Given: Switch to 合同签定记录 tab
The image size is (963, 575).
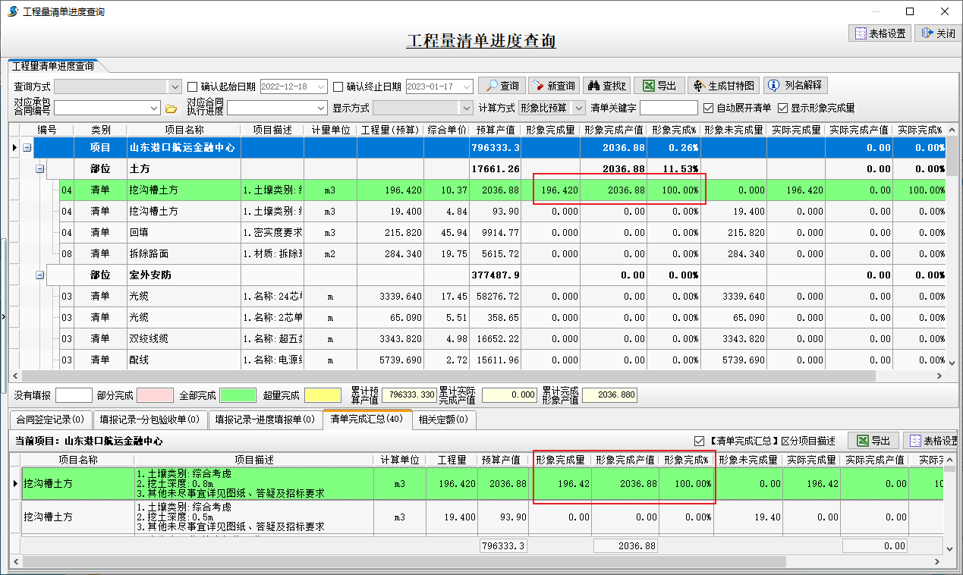Looking at the screenshot, I should [49, 419].
